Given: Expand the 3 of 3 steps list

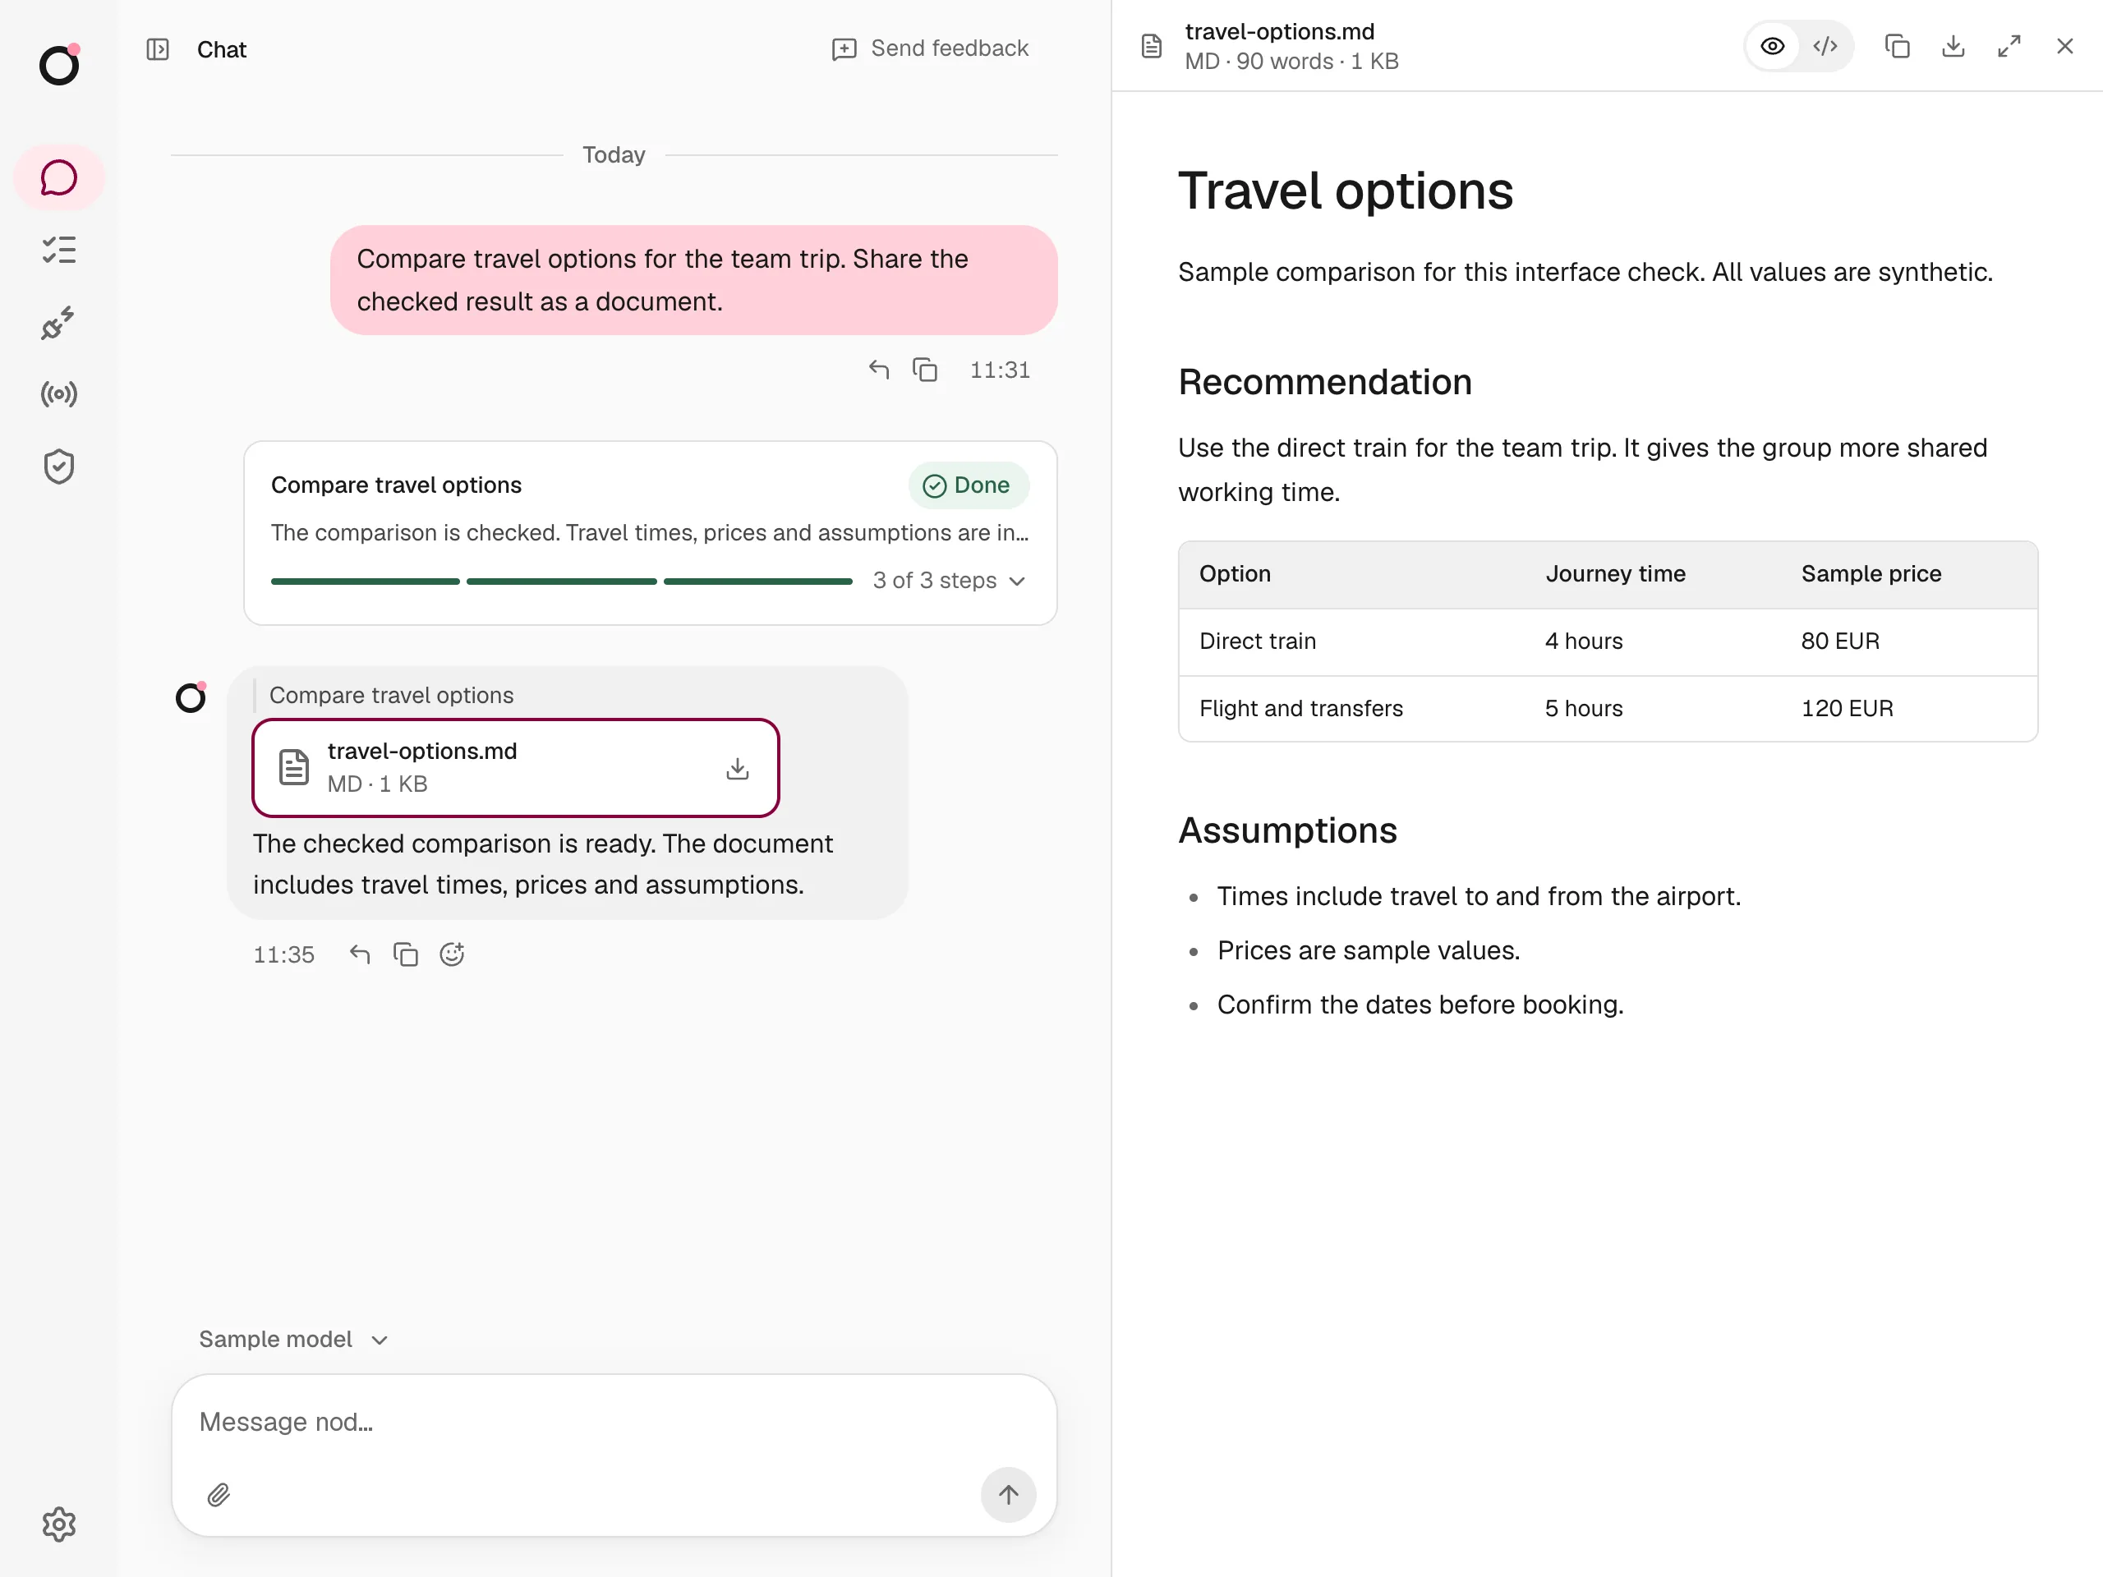Looking at the screenshot, I should point(949,580).
